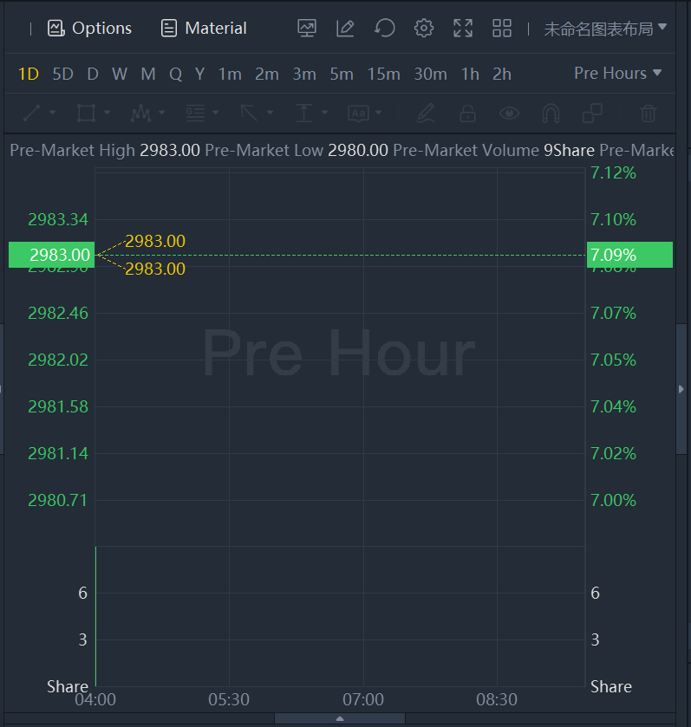Select the brush drawing tool
Viewport: 691px width, 727px height.
(425, 113)
